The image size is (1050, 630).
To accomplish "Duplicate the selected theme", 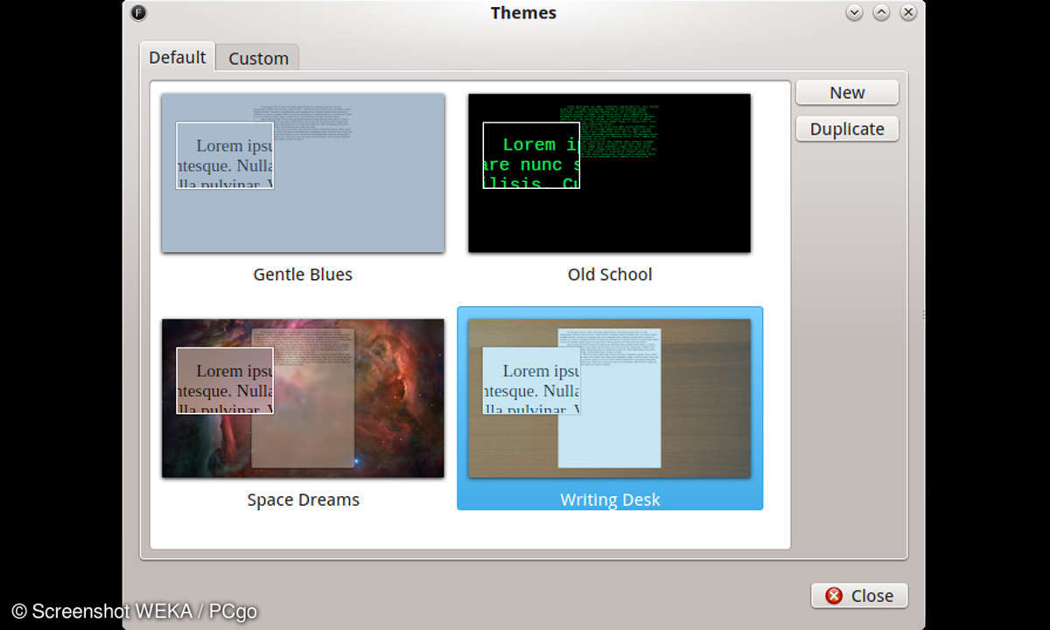I will pyautogui.click(x=847, y=129).
